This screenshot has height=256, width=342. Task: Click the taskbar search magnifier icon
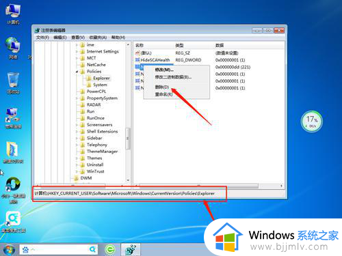click(x=92, y=250)
